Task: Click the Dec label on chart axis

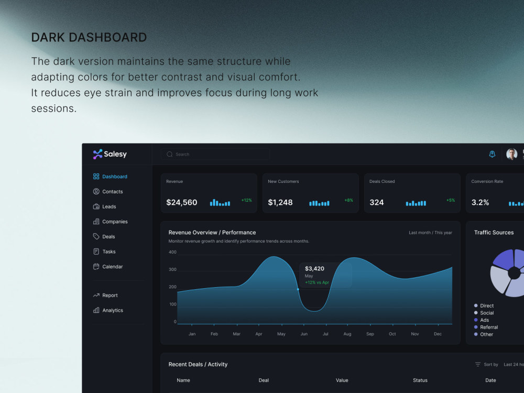Action: tap(438, 334)
